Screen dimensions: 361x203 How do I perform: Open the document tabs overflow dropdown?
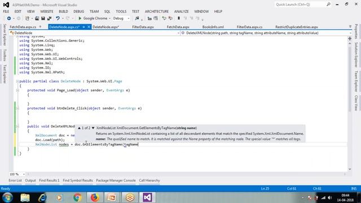(x=350, y=27)
